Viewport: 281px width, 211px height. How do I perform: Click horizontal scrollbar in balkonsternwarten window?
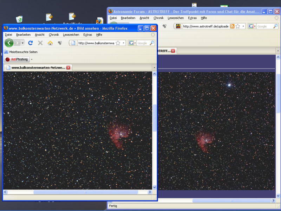click(x=85, y=192)
